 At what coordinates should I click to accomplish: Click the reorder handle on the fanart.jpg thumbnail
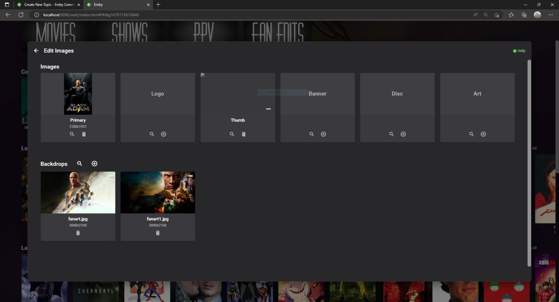click(x=111, y=176)
